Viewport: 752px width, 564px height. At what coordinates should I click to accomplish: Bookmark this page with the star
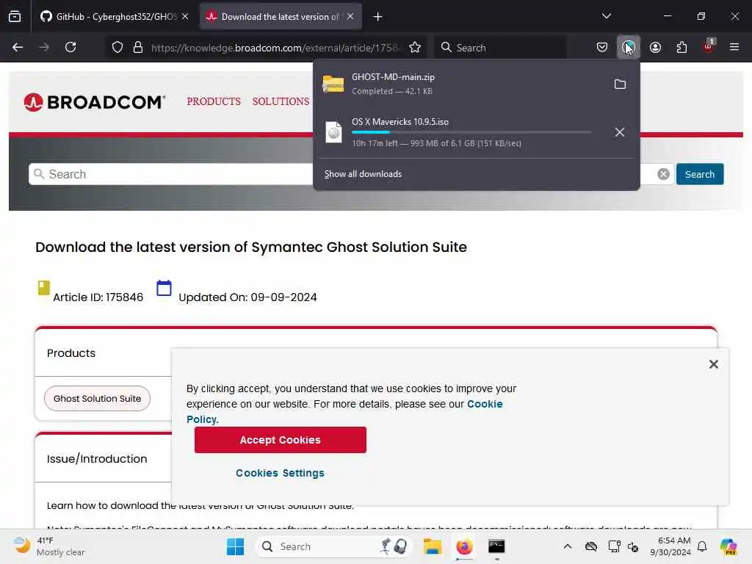[x=415, y=48]
